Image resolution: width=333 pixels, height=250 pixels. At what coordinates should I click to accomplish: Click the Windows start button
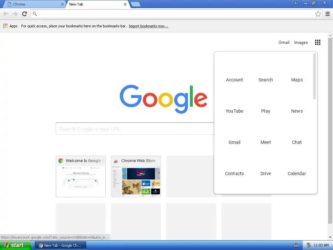pyautogui.click(x=16, y=245)
